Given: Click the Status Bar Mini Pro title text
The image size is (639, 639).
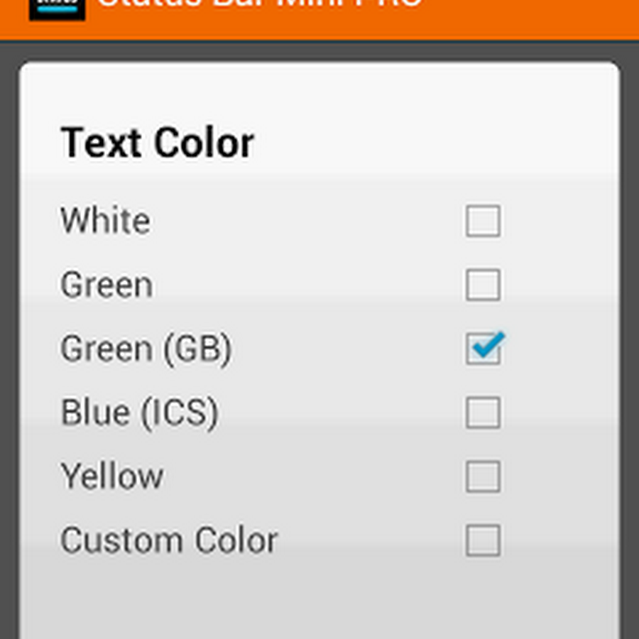Looking at the screenshot, I should (x=260, y=4).
